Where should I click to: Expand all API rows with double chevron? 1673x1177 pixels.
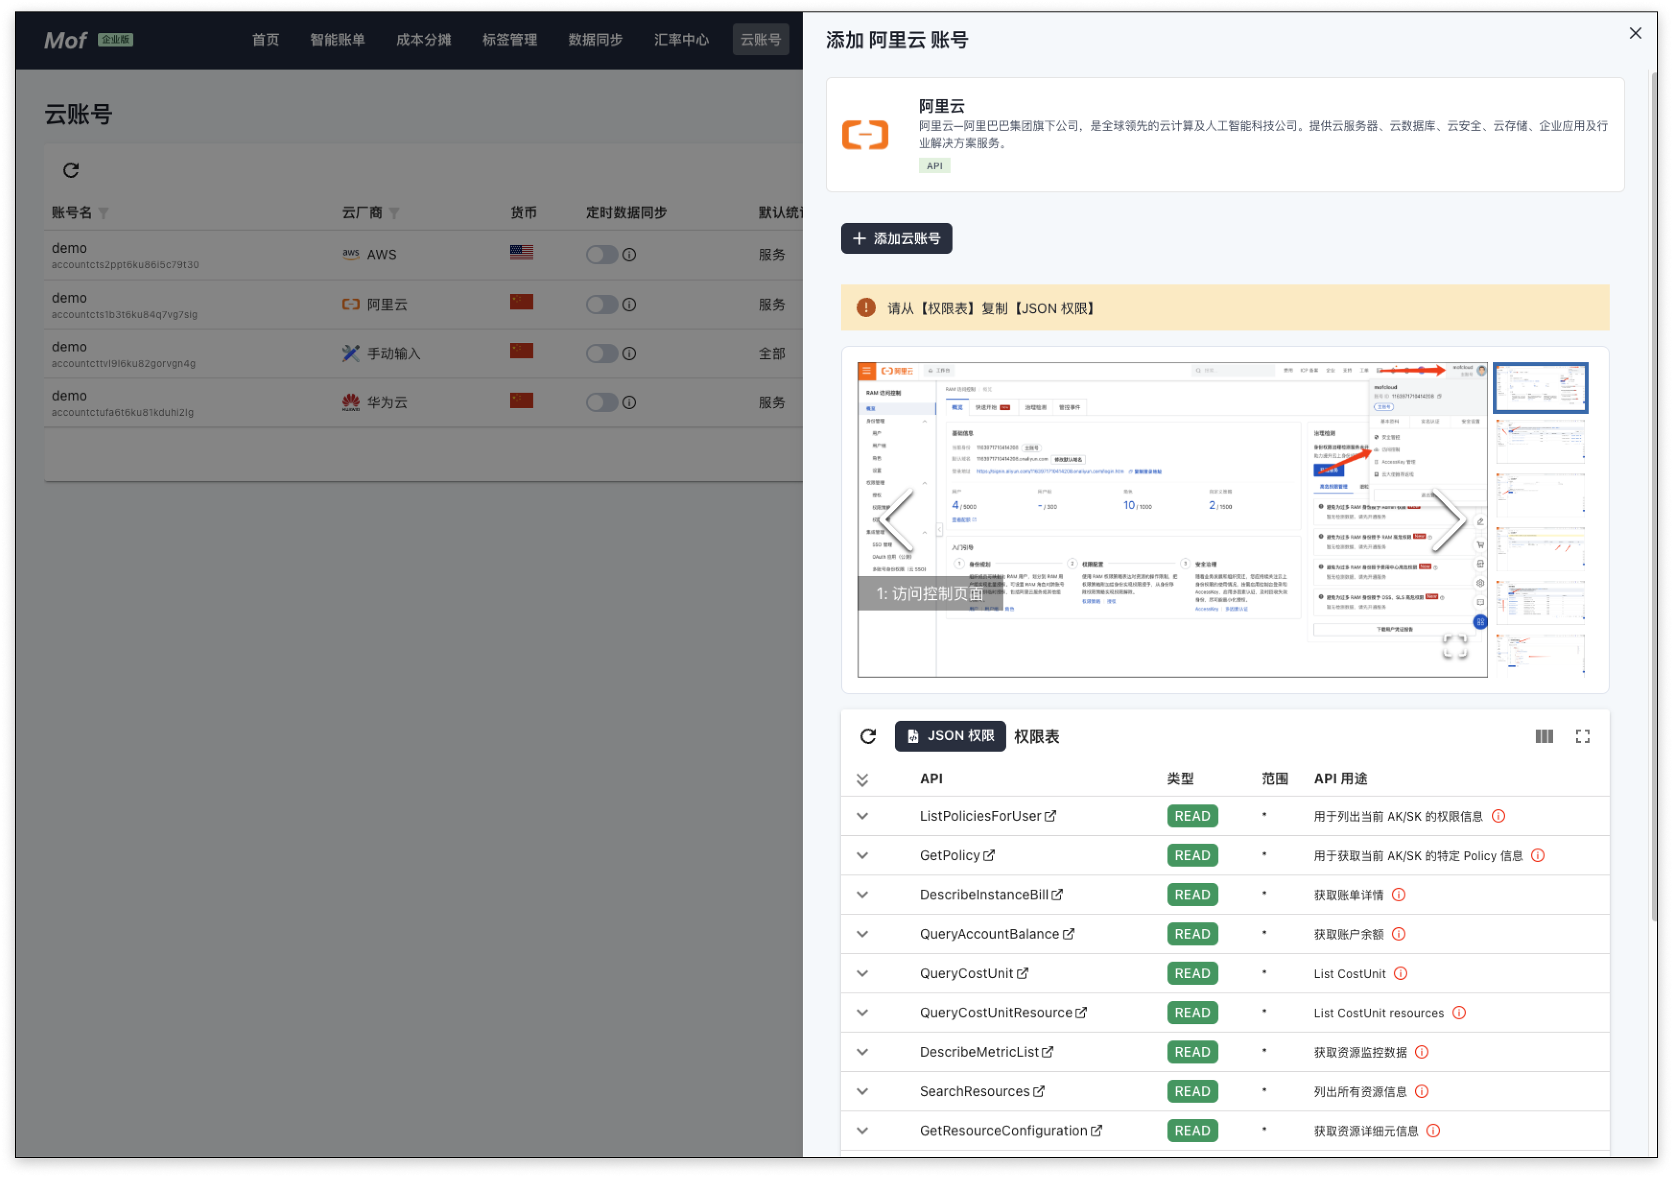[862, 780]
